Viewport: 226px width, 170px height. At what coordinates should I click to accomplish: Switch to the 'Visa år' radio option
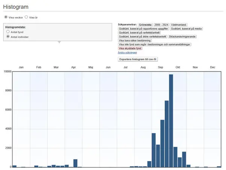tap(26, 17)
